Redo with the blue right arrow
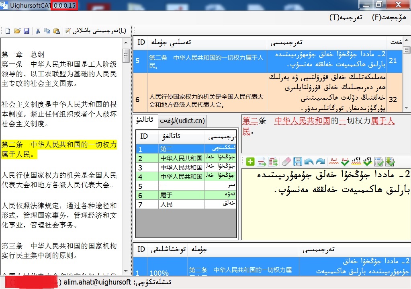Viewport: 411px width, 289px height. [320, 162]
